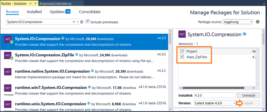The width and height of the screenshot is (267, 112).
Task: Clear search text with the X icon
Action: 74,22
